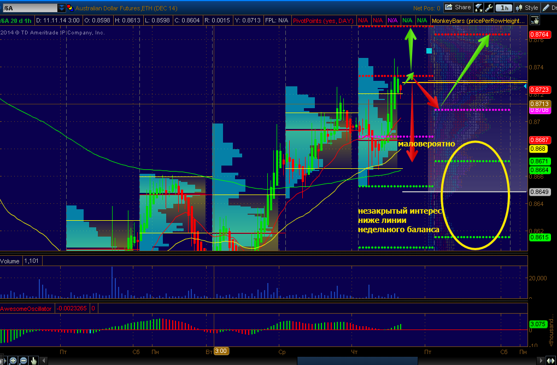The image size is (557, 365).
Task: Click the scroll left arrow at bottom
Action: (44, 361)
